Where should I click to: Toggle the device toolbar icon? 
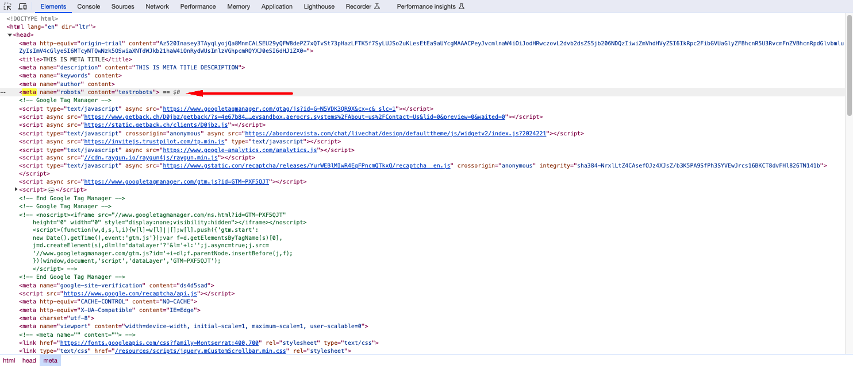click(x=22, y=6)
